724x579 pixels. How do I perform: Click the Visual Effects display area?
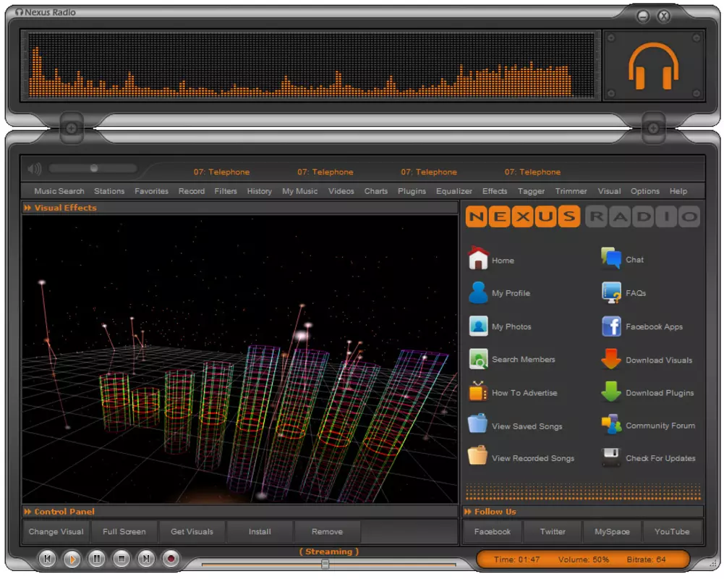click(239, 359)
